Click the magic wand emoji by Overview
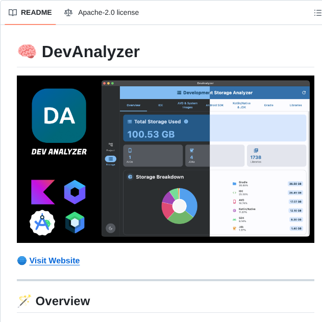The height and width of the screenshot is (322, 322). [24, 301]
